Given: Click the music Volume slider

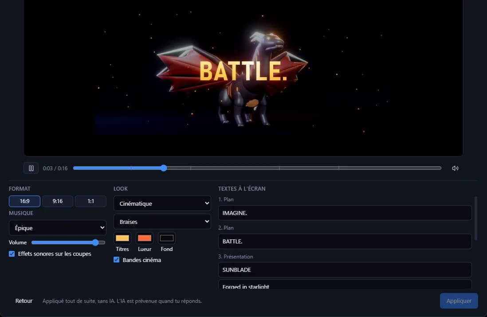Looking at the screenshot, I should tap(68, 243).
